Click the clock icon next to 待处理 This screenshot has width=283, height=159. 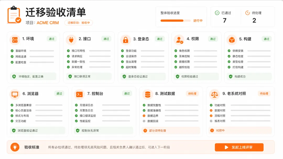(x=247, y=13)
